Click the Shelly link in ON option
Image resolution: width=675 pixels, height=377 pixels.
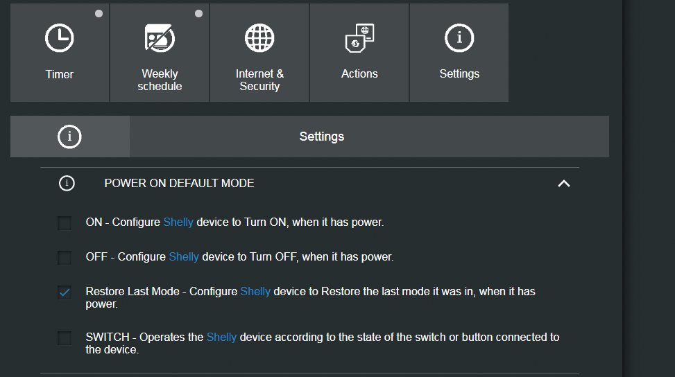click(x=178, y=222)
